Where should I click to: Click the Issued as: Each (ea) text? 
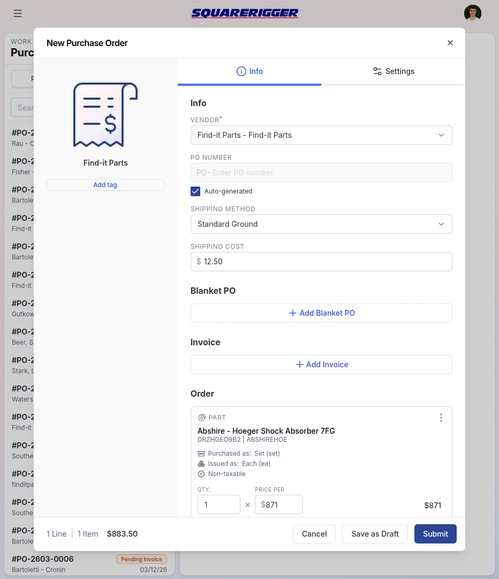coord(239,464)
